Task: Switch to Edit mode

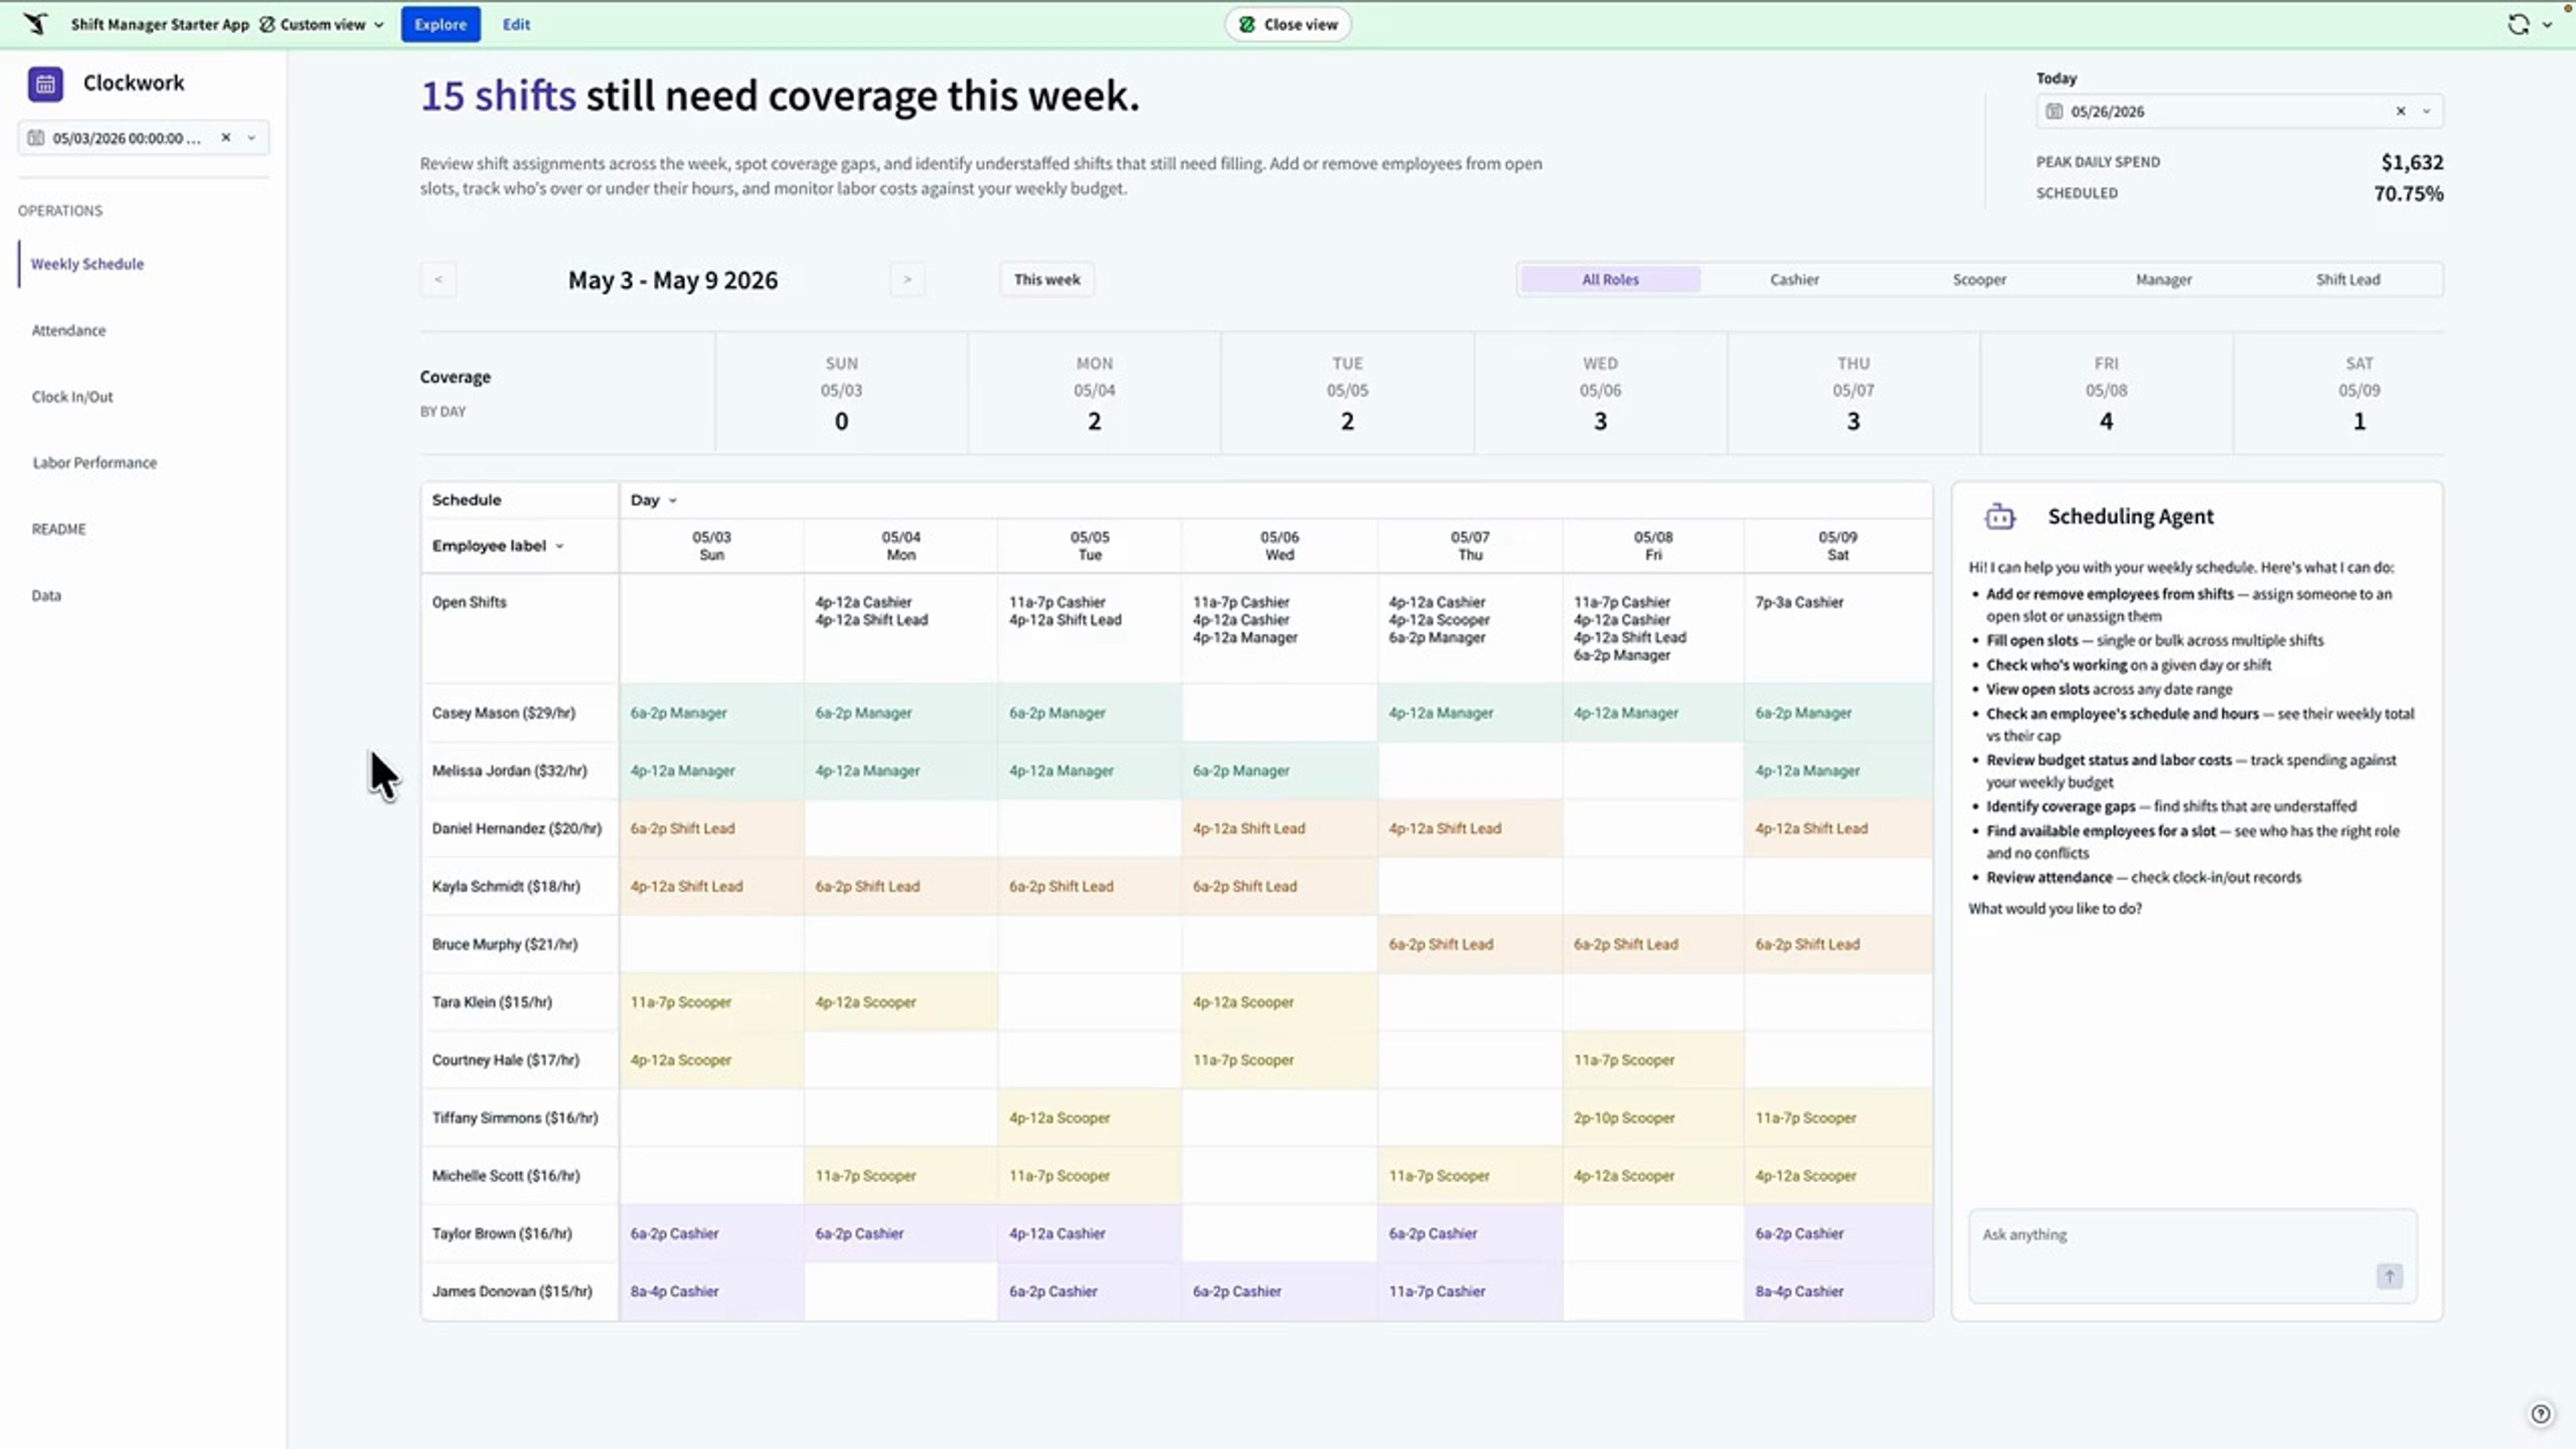Action: [x=516, y=24]
